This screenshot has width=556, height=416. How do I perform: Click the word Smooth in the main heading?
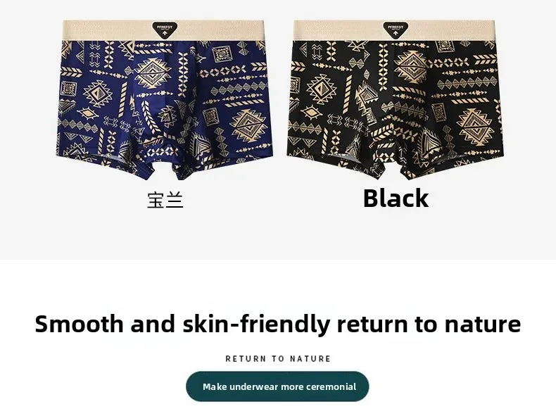coord(79,324)
